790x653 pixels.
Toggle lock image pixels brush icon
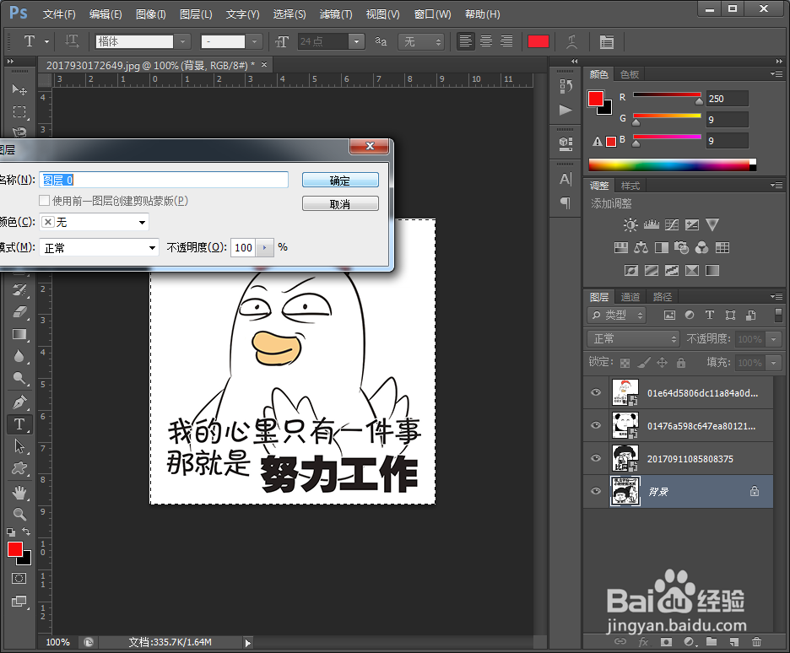pos(644,362)
